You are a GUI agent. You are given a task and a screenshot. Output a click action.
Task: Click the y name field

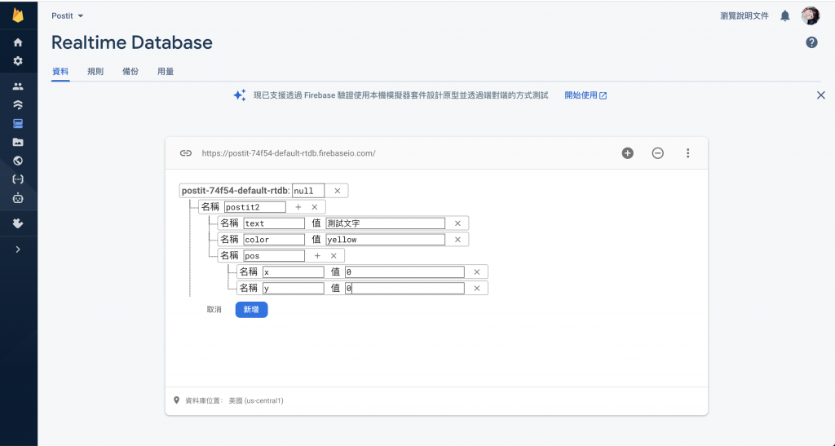pos(294,288)
